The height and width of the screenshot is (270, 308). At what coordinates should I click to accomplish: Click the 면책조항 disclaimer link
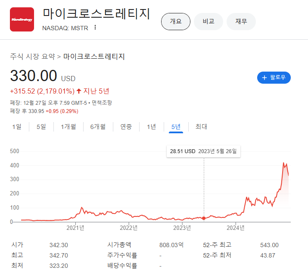coord(102,103)
